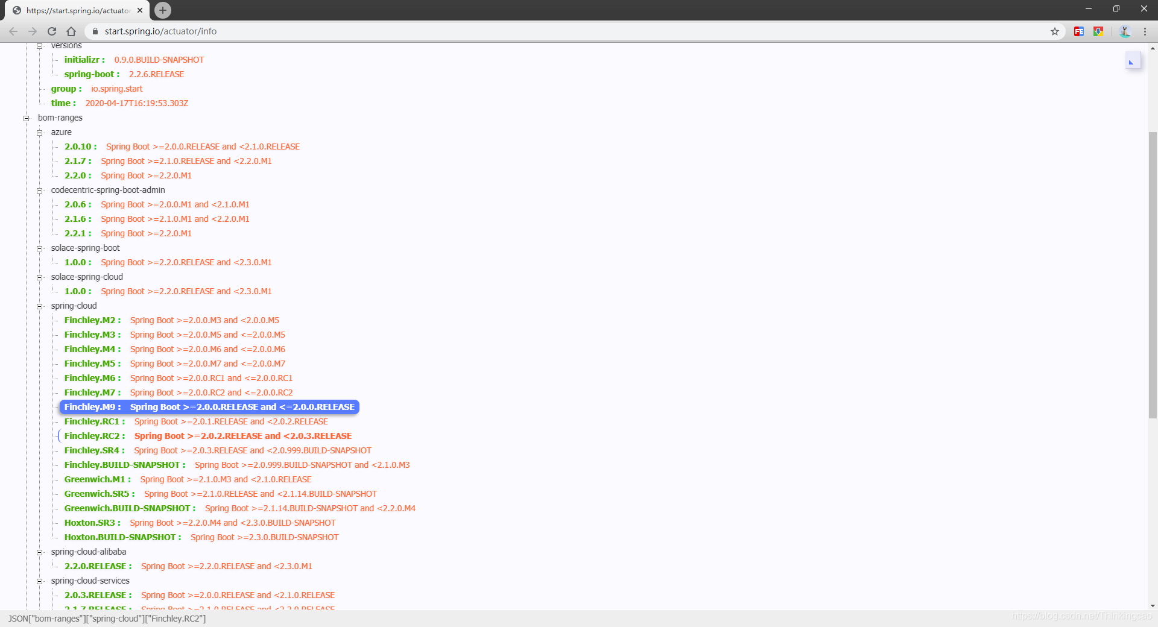Open the red FE extension icon
This screenshot has width=1158, height=627.
[1079, 31]
